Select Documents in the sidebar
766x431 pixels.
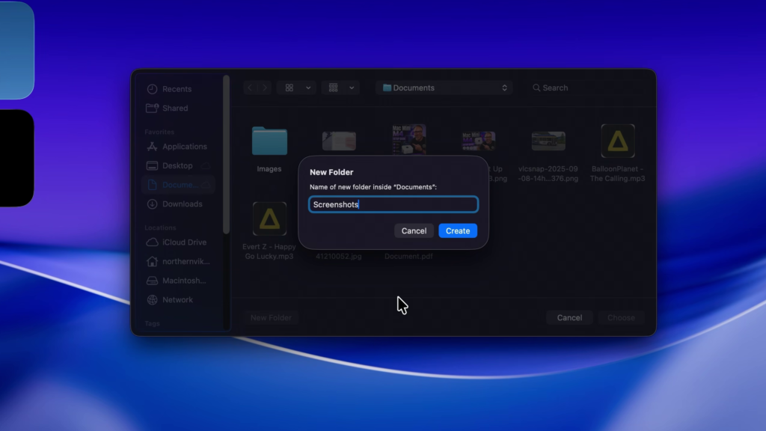180,185
